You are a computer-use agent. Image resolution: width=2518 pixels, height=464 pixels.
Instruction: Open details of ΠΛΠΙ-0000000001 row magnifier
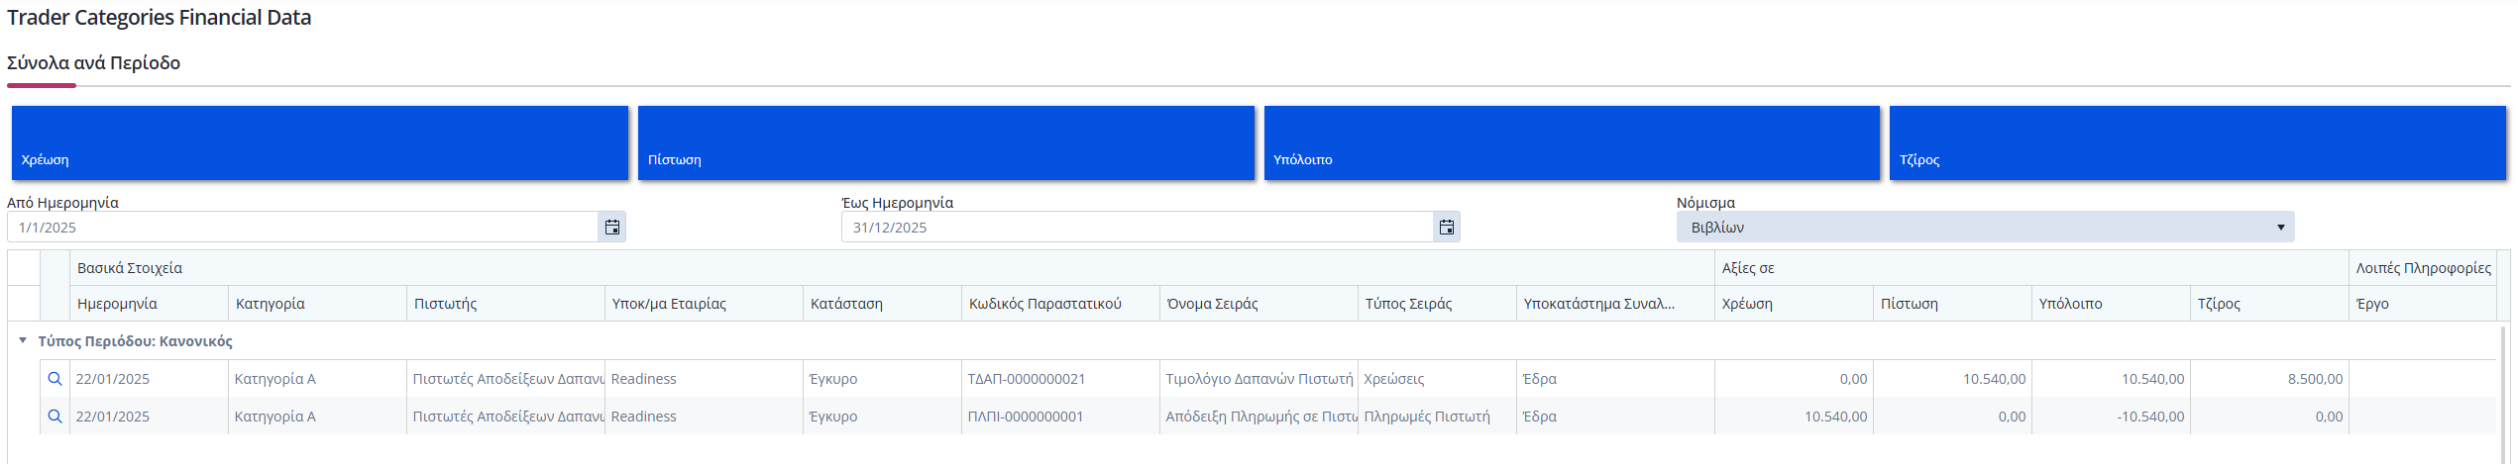click(55, 417)
